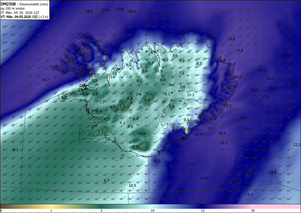This screenshot has height=213, width=301.
Task: Click the map value '18.9'
Action: tap(198, 134)
